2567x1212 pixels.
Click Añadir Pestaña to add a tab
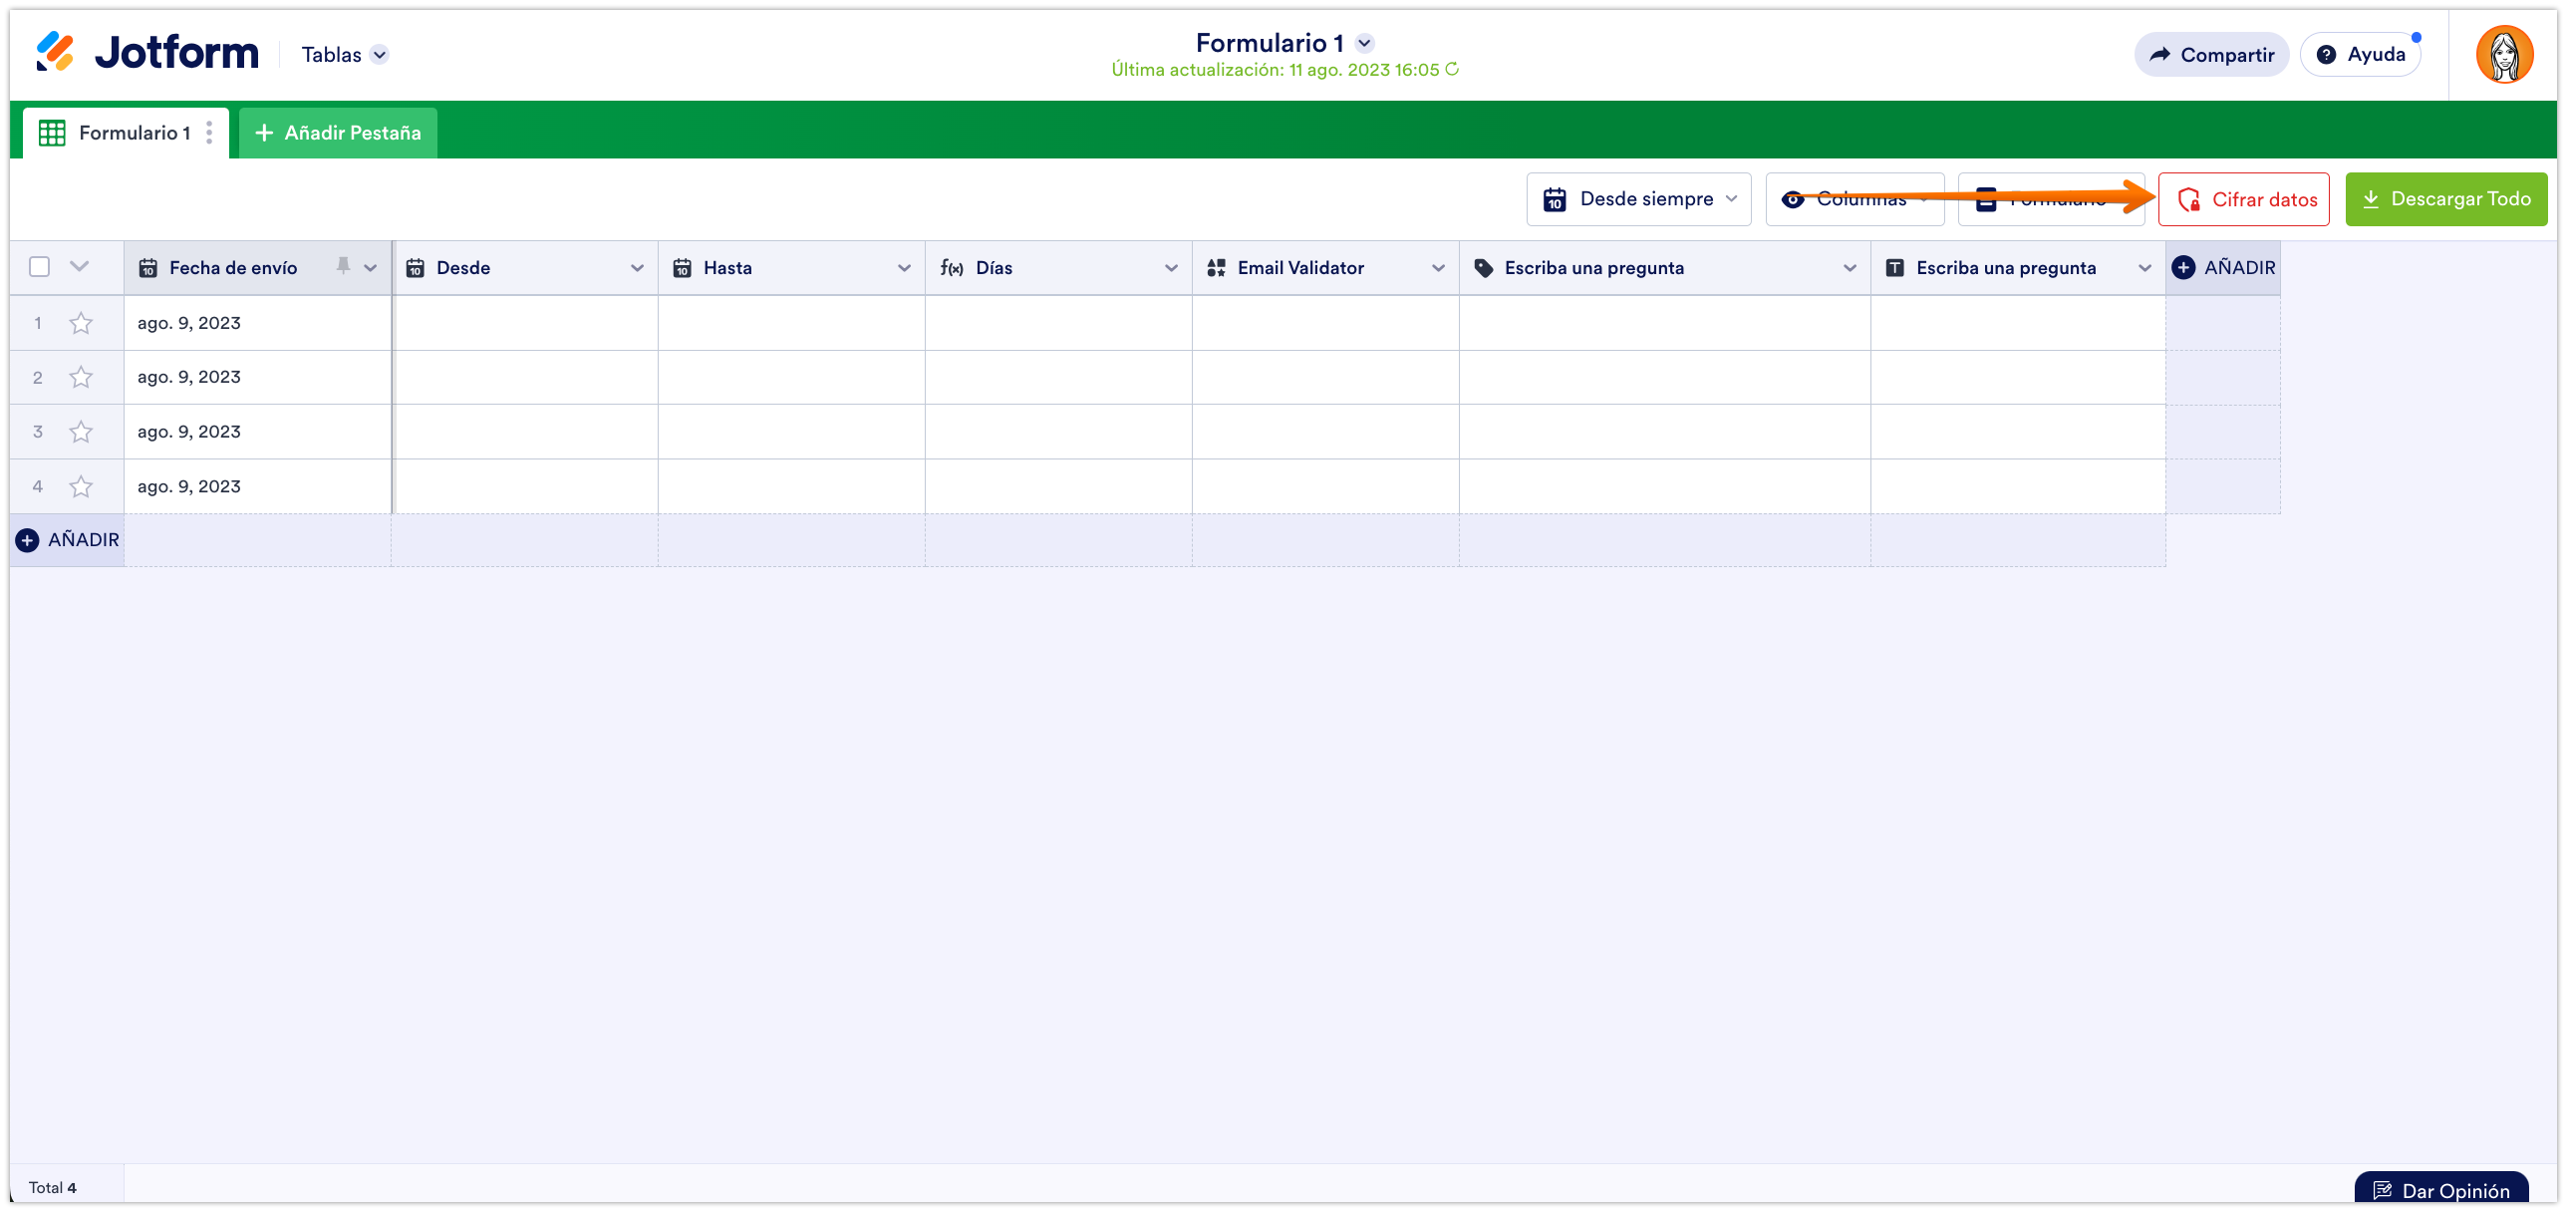[338, 133]
